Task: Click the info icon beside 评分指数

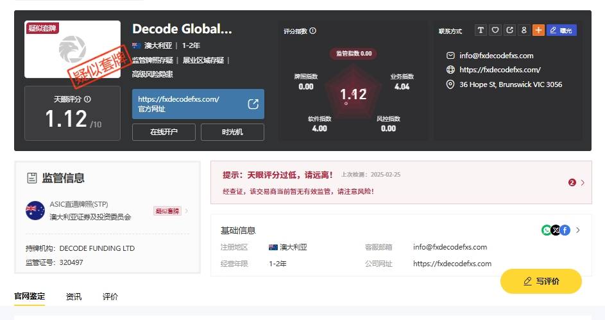Action: [313, 31]
